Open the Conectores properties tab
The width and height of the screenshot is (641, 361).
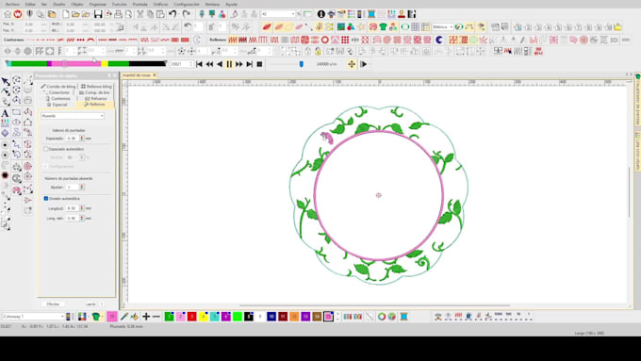click(57, 92)
